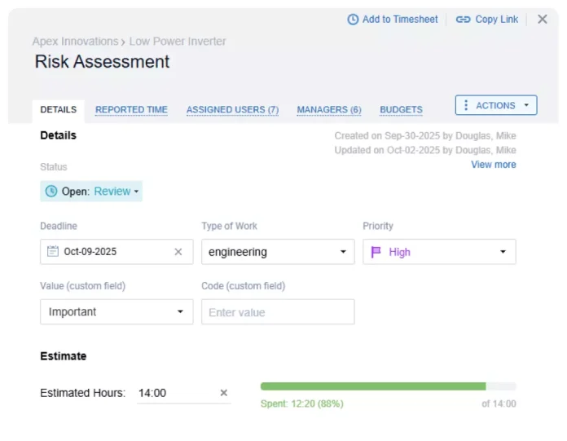Close the Risk Assessment task panel
This screenshot has height=441, width=567.
[542, 20]
